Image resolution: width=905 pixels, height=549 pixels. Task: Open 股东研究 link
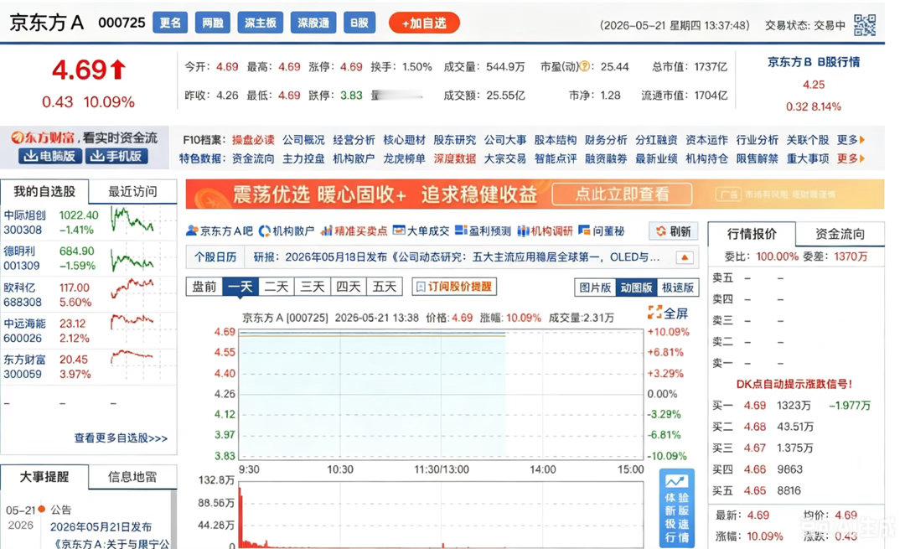coord(455,140)
